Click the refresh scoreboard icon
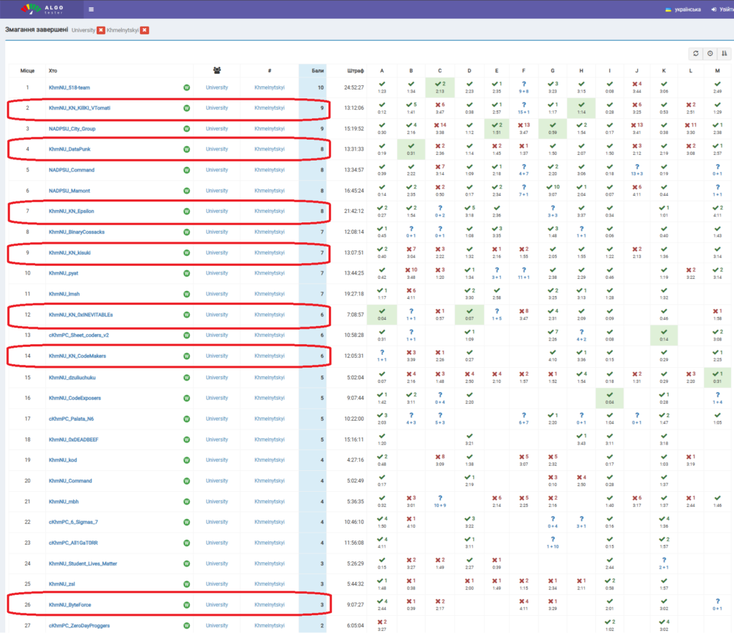This screenshot has width=734, height=633. 695,53
